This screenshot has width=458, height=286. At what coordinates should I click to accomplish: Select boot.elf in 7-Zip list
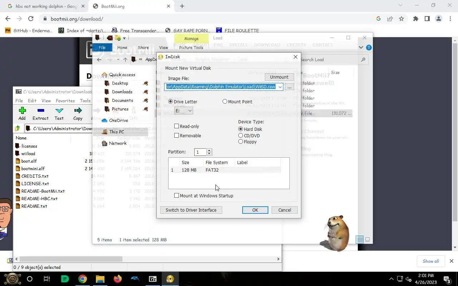pyautogui.click(x=29, y=161)
